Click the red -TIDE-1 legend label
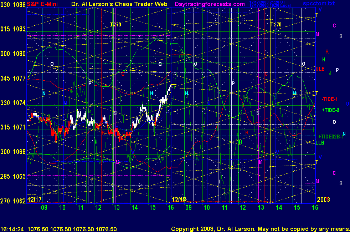The image size is (350, 232). [x=330, y=99]
